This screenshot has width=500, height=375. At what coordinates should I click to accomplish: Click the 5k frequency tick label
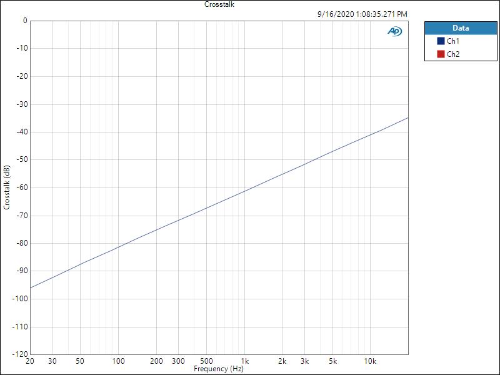tap(332, 361)
